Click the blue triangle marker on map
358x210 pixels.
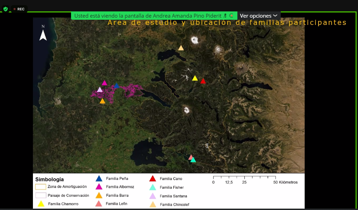pos(116,86)
